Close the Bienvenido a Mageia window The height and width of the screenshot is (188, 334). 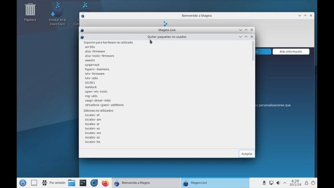click(311, 16)
